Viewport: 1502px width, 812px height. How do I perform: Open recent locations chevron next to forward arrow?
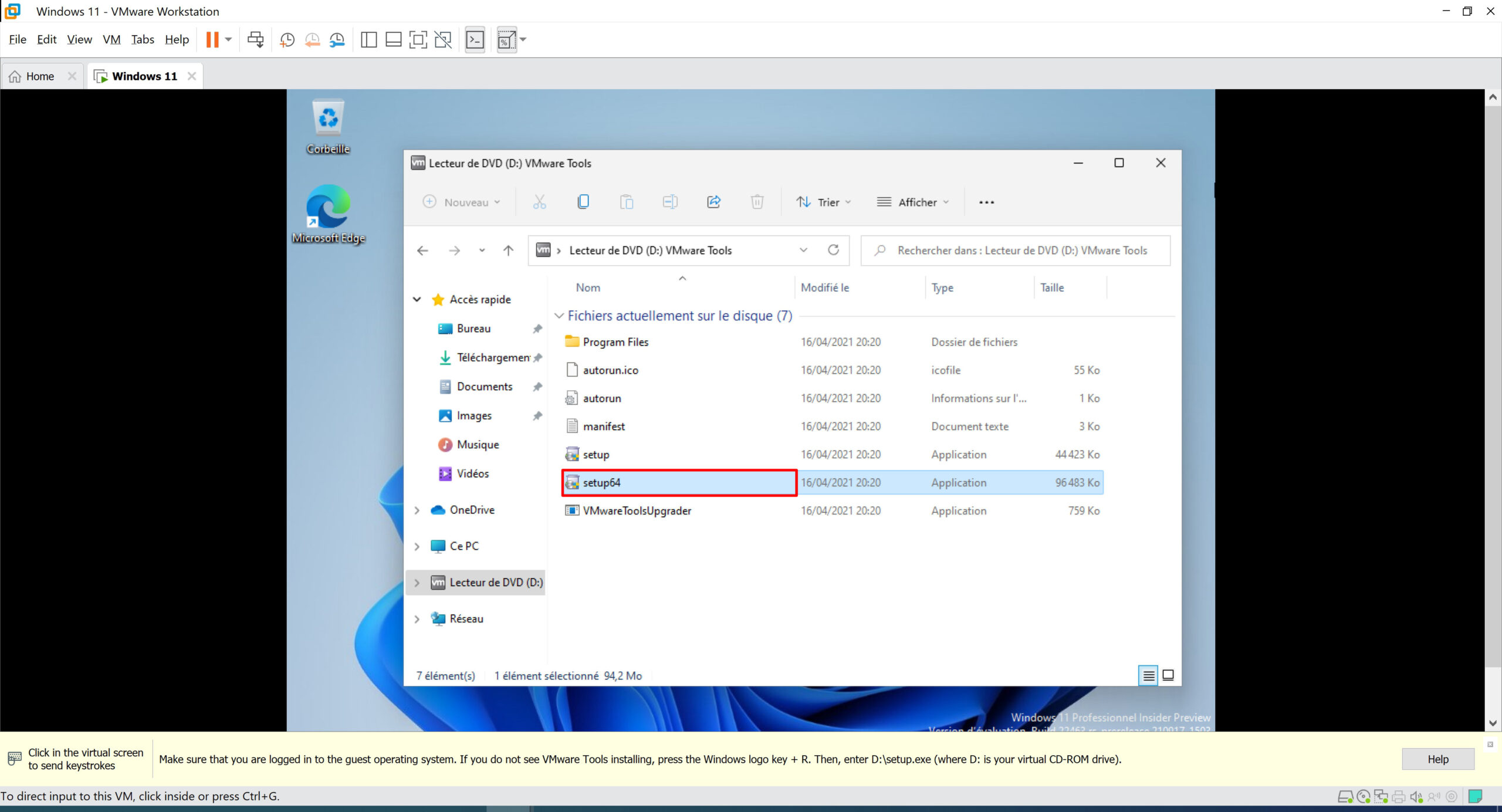tap(482, 251)
